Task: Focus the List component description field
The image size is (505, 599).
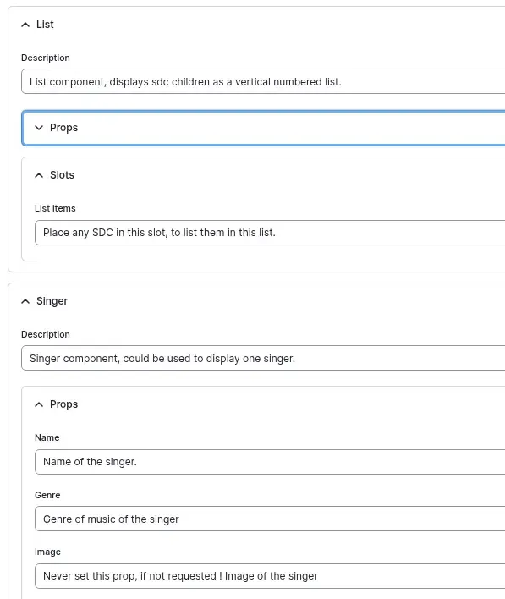Action: (263, 81)
